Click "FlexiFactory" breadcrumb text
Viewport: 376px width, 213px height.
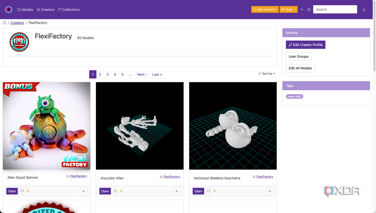(38, 23)
